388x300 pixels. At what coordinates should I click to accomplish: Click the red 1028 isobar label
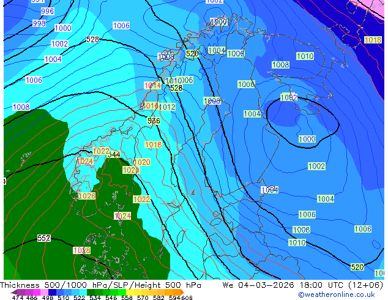click(x=82, y=250)
